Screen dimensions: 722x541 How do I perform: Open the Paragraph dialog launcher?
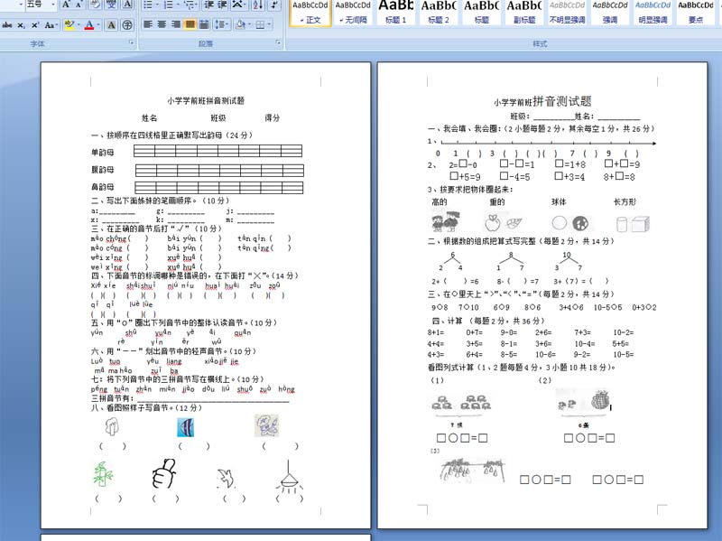coord(279,42)
